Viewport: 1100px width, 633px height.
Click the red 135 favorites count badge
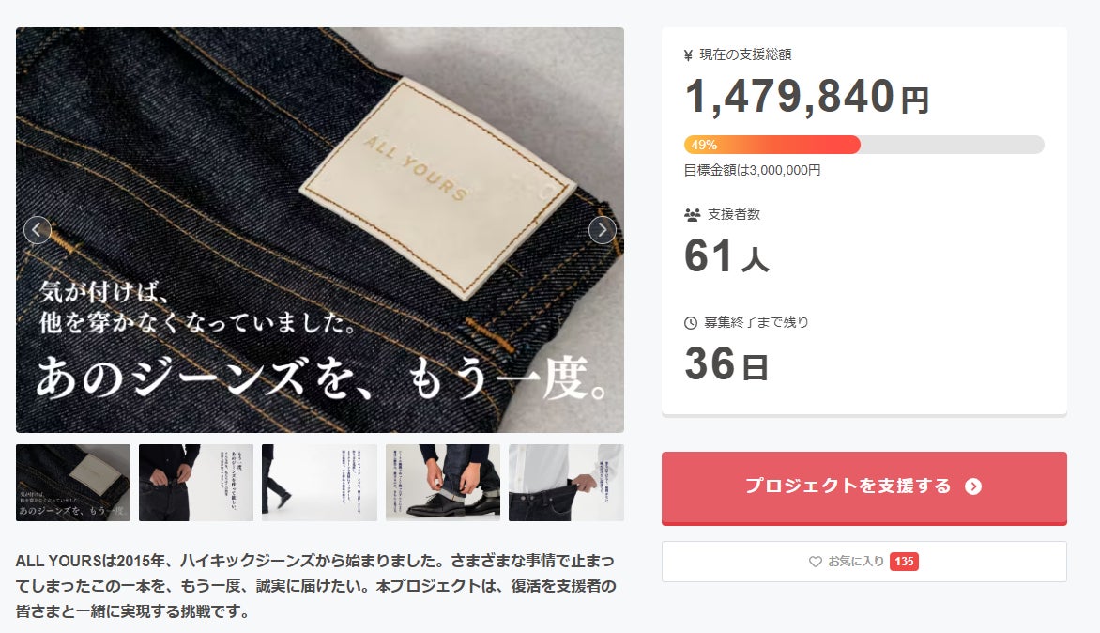(904, 562)
